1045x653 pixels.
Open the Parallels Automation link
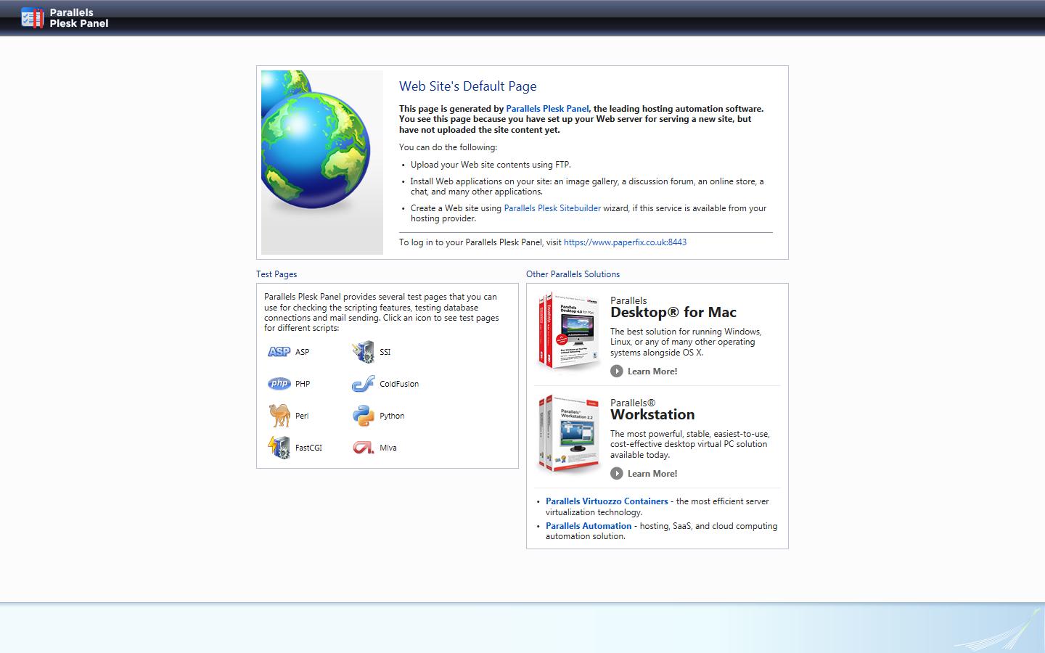pyautogui.click(x=589, y=525)
